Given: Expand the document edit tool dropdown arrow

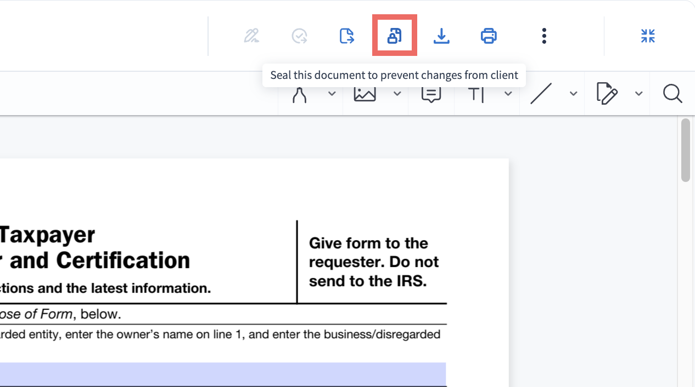Looking at the screenshot, I should 638,94.
